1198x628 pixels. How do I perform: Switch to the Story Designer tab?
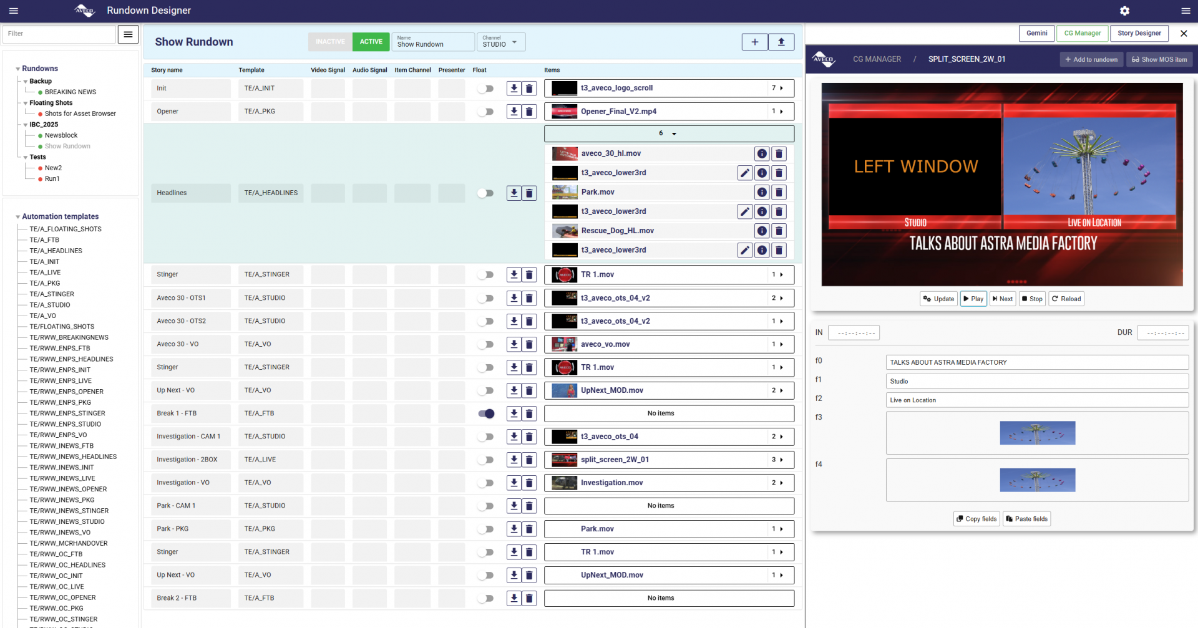click(x=1139, y=33)
